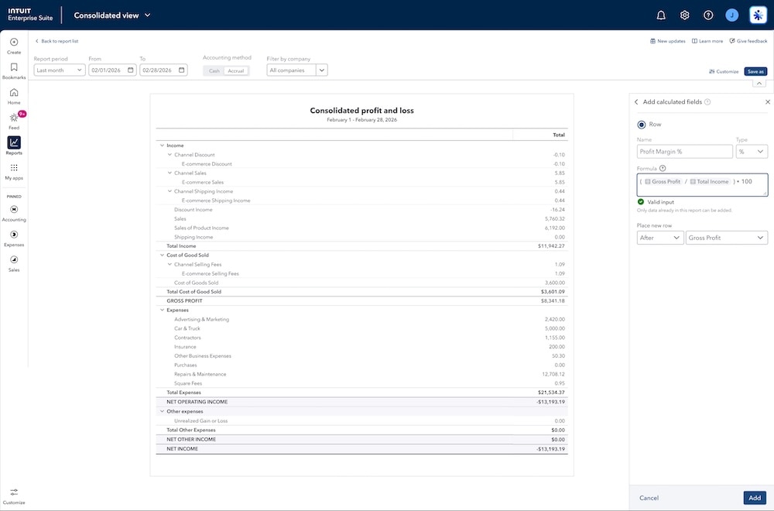774x511 pixels.
Task: Click the From date field
Action: 112,70
